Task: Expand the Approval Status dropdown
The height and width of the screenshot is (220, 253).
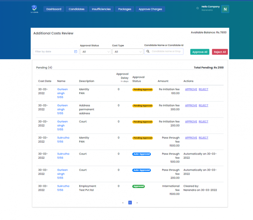Action: 96,52
